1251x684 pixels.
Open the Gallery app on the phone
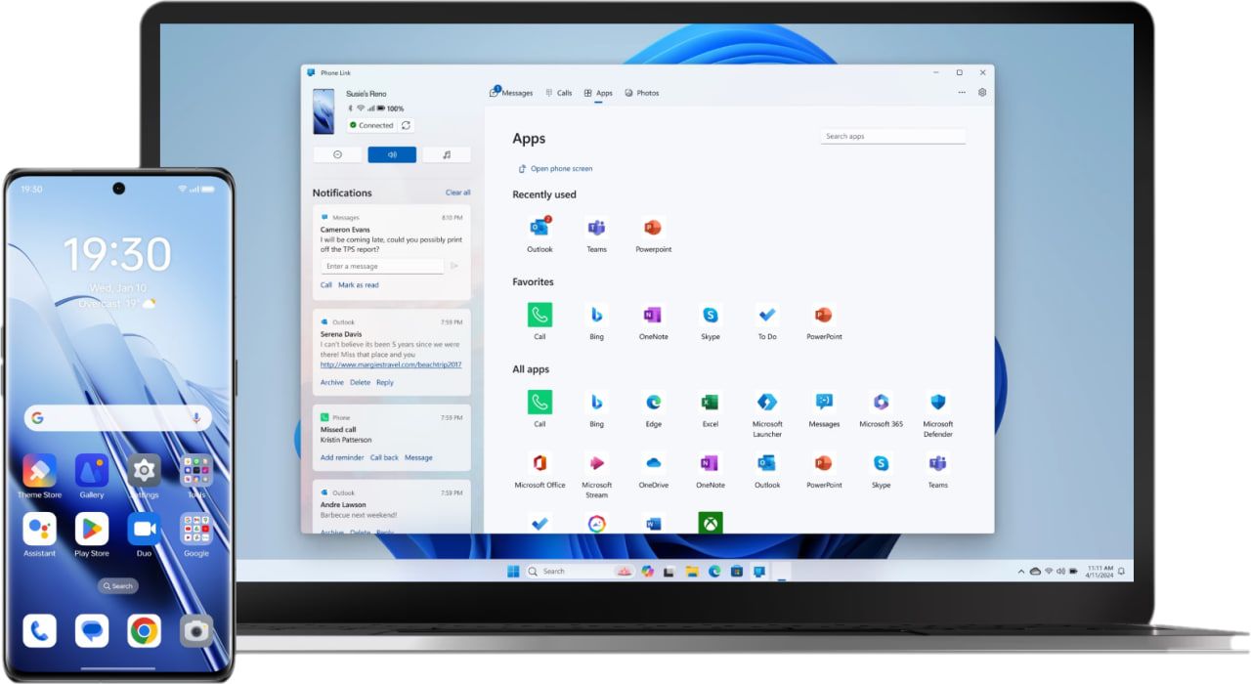pyautogui.click(x=92, y=471)
